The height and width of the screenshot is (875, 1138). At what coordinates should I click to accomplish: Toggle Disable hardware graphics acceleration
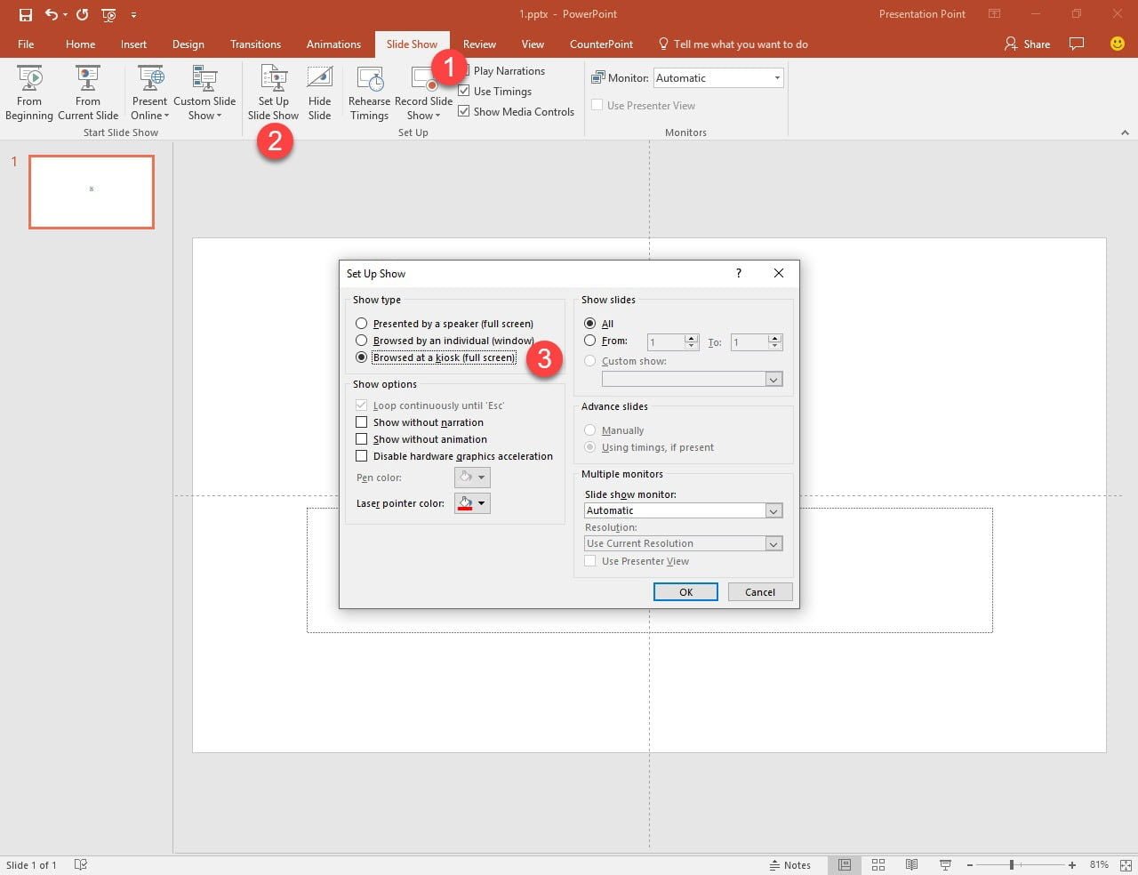(x=362, y=456)
